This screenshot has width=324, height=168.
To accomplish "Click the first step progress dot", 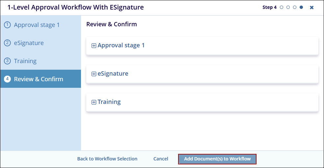I will 282,7.
